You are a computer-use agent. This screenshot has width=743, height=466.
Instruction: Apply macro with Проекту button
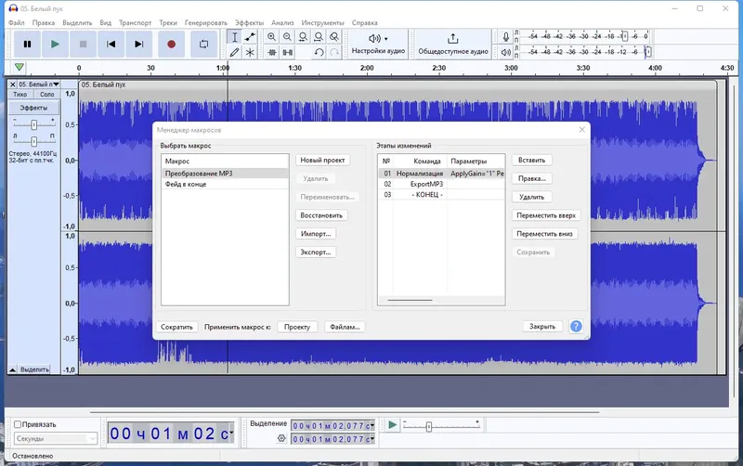pos(297,327)
